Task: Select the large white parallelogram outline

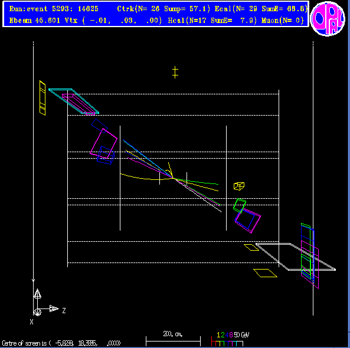Action: [296, 257]
